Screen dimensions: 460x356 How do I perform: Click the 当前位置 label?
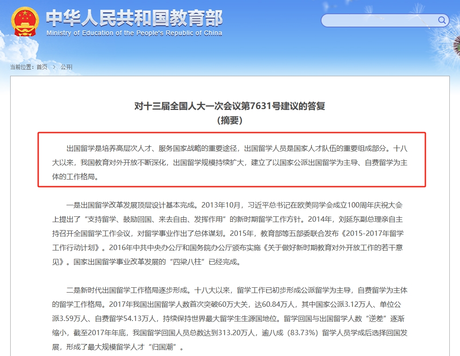(22, 67)
